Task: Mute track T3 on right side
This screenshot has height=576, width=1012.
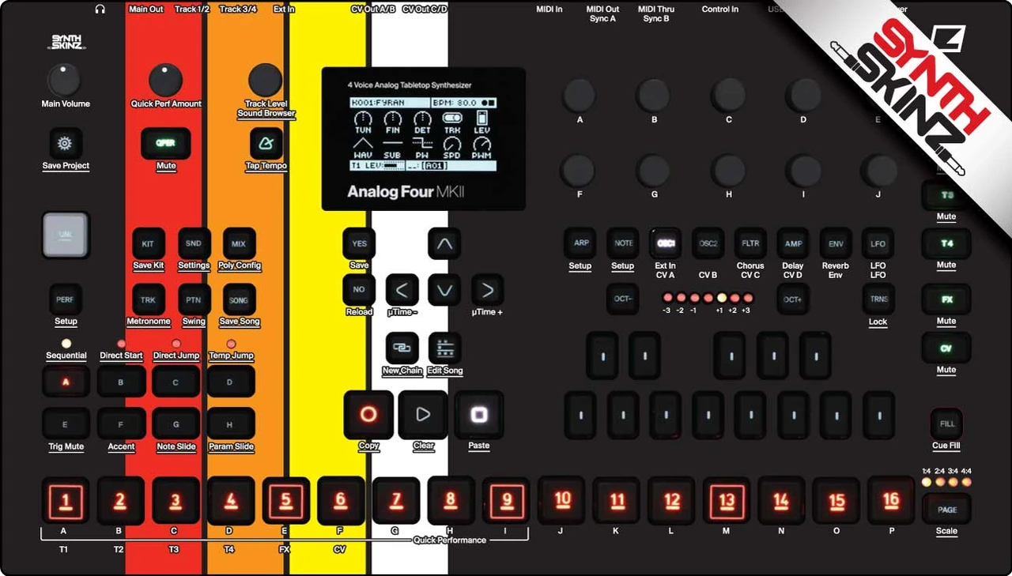Action: tap(946, 195)
